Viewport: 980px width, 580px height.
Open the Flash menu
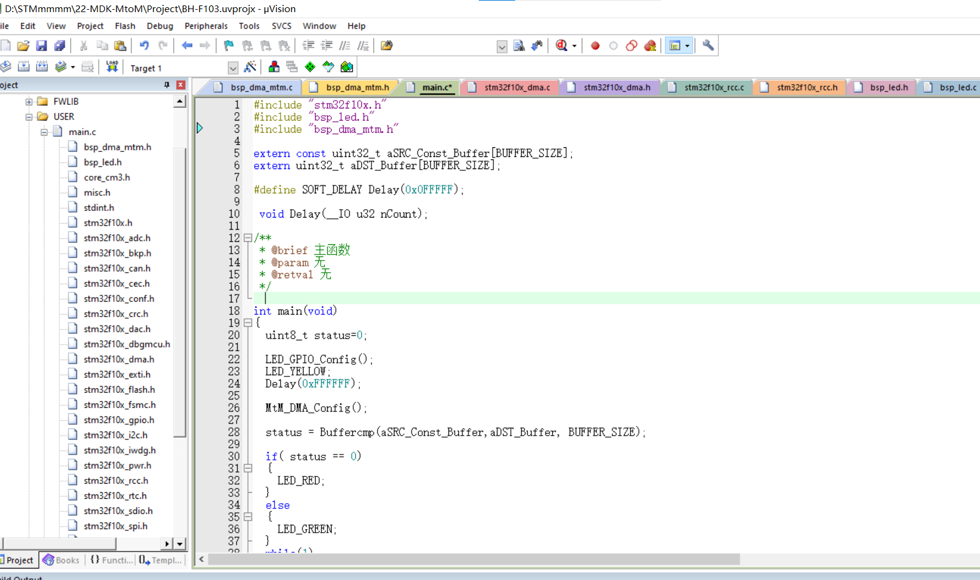(x=125, y=26)
